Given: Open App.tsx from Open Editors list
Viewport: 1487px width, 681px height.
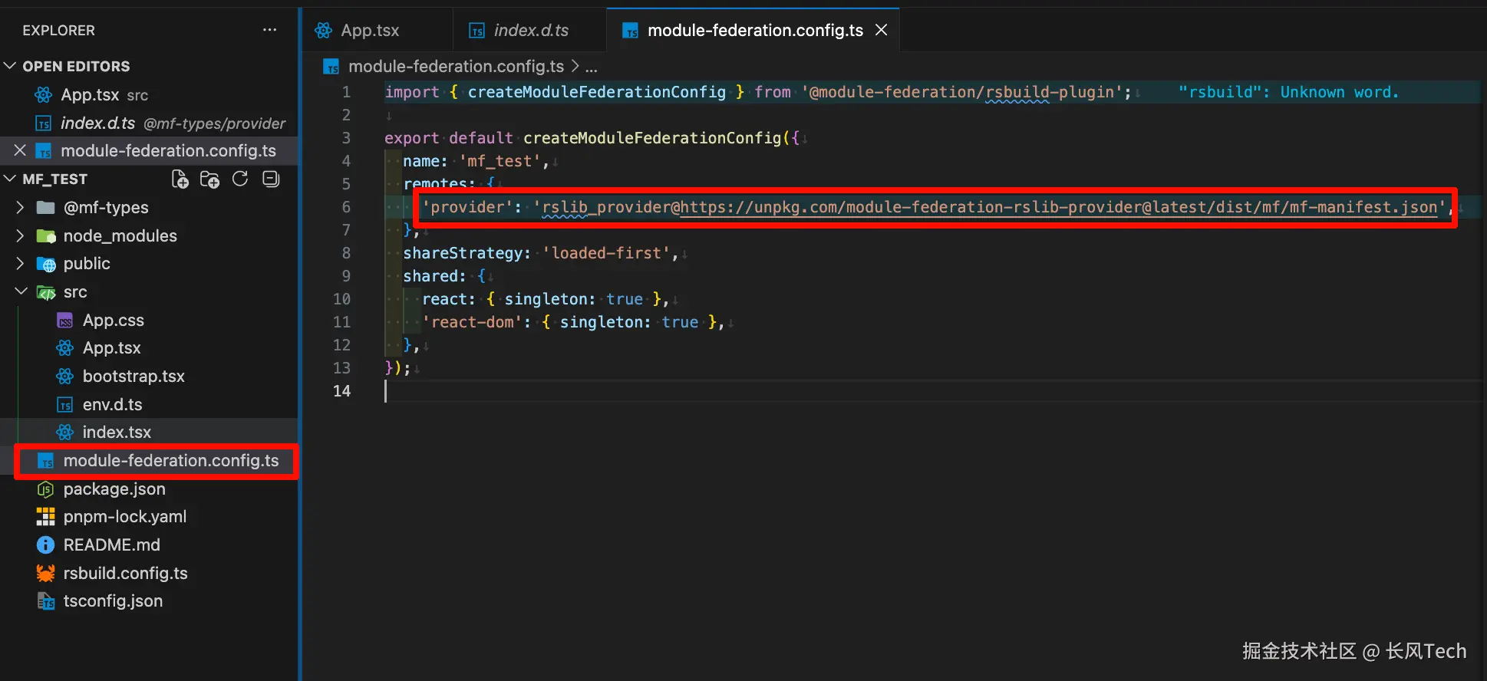Looking at the screenshot, I should click(149, 95).
